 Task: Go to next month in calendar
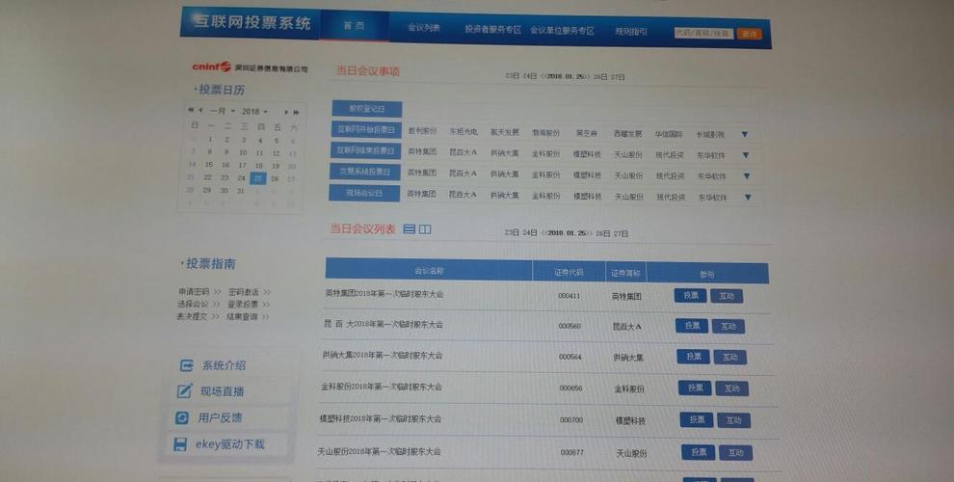click(x=286, y=112)
